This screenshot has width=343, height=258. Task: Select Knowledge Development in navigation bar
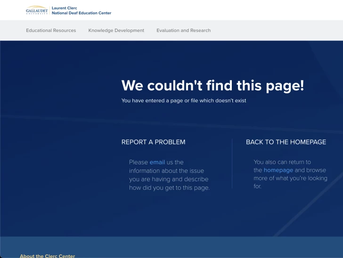click(116, 31)
